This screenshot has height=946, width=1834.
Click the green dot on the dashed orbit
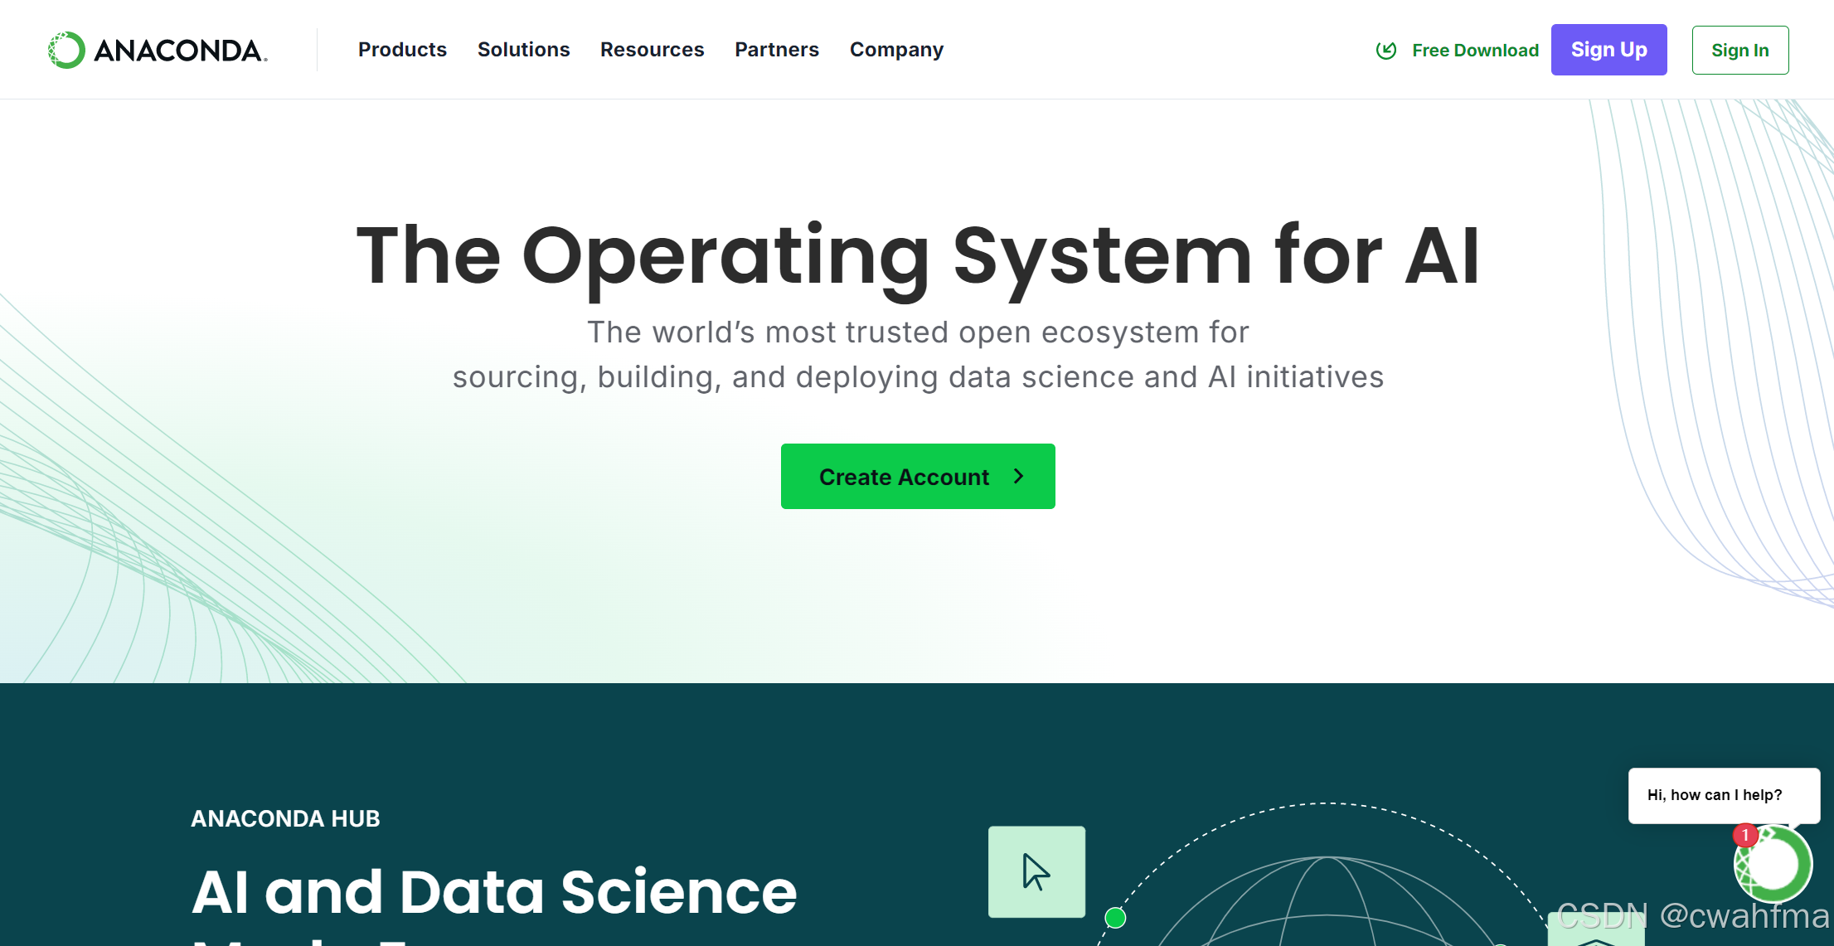[x=1115, y=918]
